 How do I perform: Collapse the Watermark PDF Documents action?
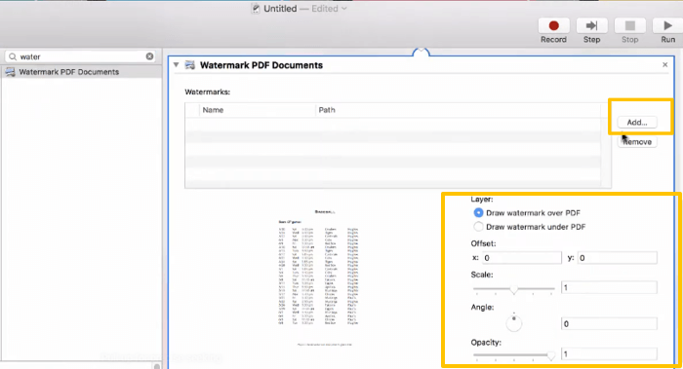click(176, 65)
